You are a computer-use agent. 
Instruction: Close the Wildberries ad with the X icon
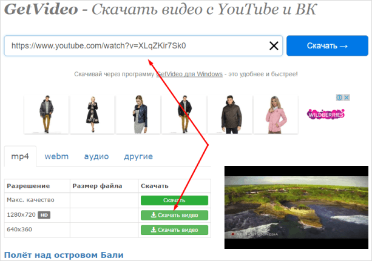(x=347, y=97)
